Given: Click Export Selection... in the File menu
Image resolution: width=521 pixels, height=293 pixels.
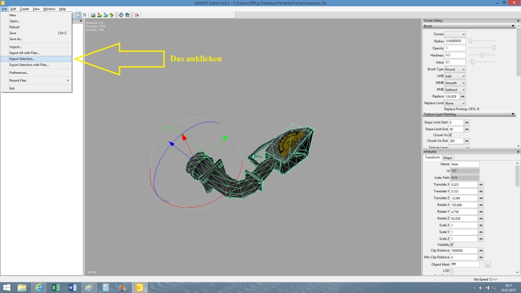Looking at the screenshot, I should pyautogui.click(x=22, y=59).
